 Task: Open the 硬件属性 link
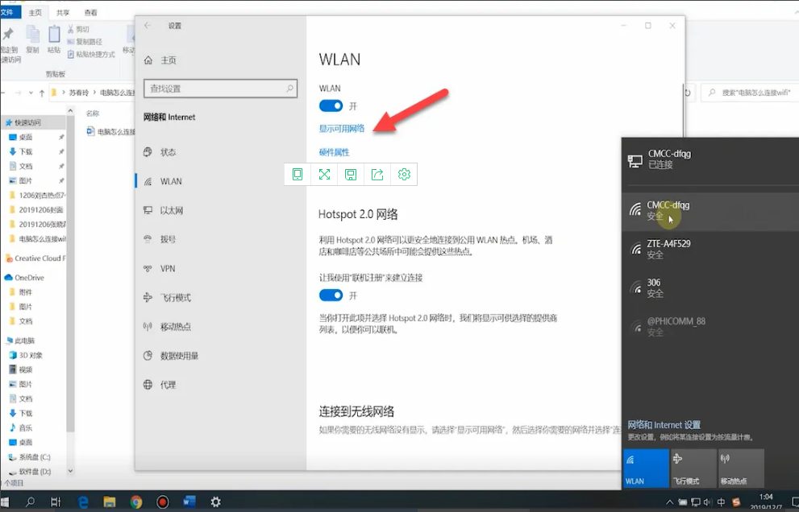pos(334,152)
